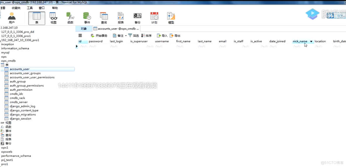Image resolution: width=346 pixels, height=167 pixels.
Task: Open the 模型 (Model) toolbar icon
Action: pyautogui.click(x=171, y=18)
